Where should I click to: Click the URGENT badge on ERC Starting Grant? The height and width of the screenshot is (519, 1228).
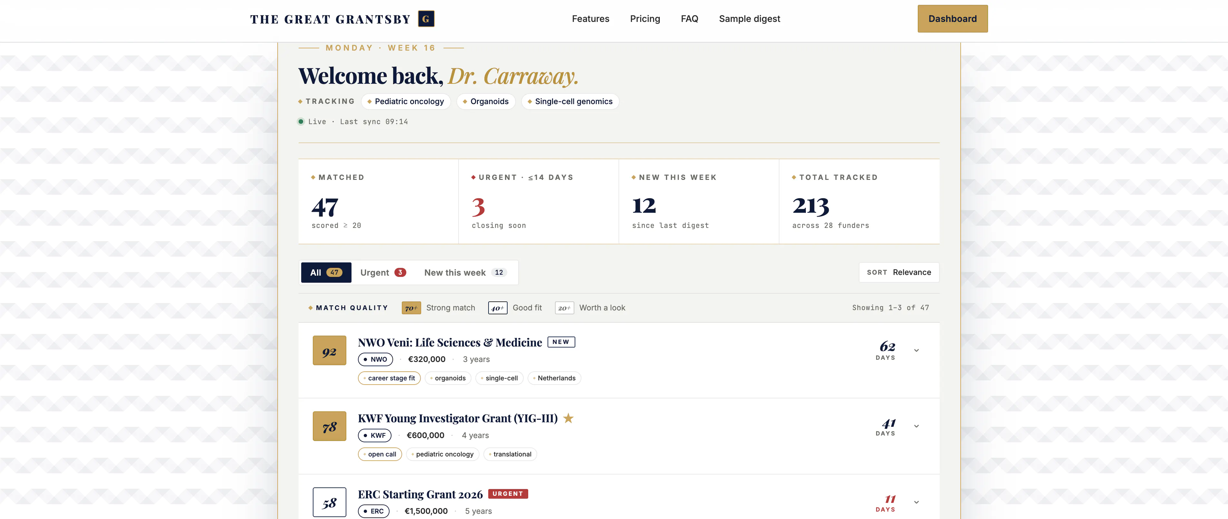click(508, 494)
